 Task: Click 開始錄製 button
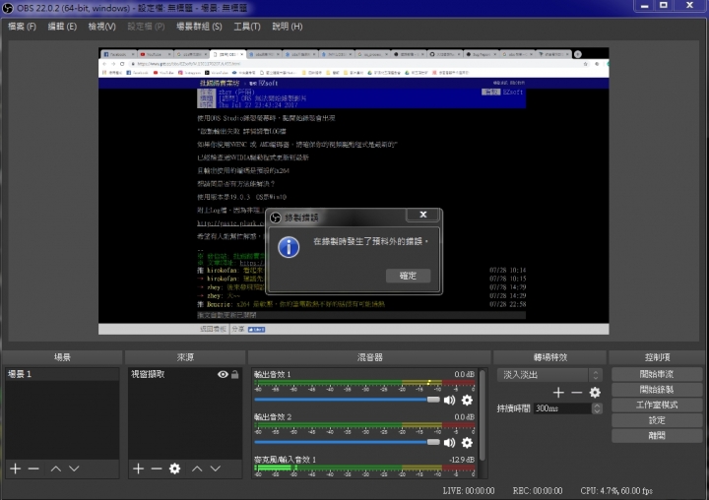[657, 390]
